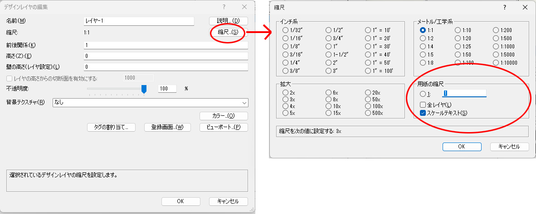
Task: Click the custom scale value input field
Action: coord(464,93)
